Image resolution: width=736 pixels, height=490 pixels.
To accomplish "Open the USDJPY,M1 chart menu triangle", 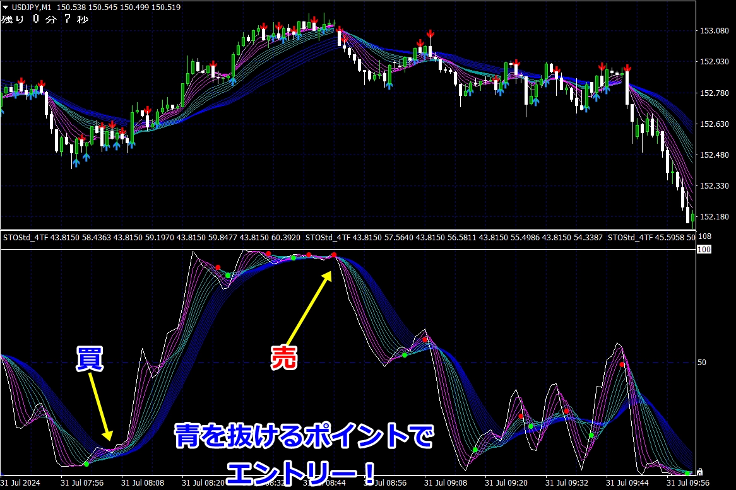I will 6,7.
